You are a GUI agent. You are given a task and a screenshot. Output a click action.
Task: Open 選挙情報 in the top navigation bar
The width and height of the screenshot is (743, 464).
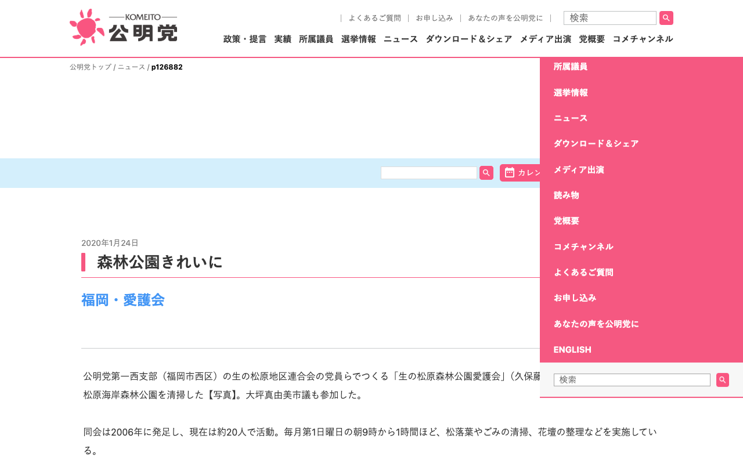(359, 39)
